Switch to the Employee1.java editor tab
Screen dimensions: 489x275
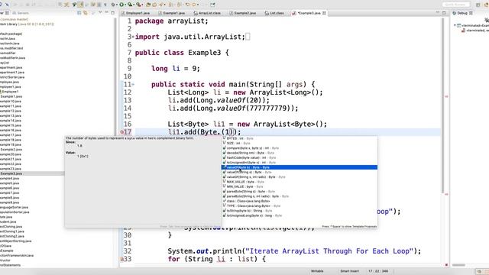(136, 13)
